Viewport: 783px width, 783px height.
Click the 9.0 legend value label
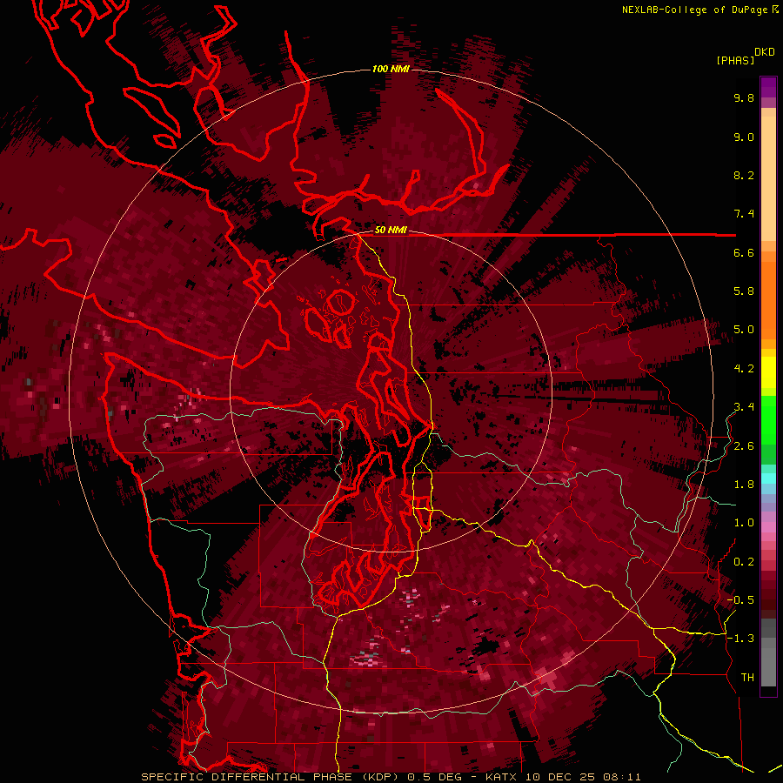[744, 137]
